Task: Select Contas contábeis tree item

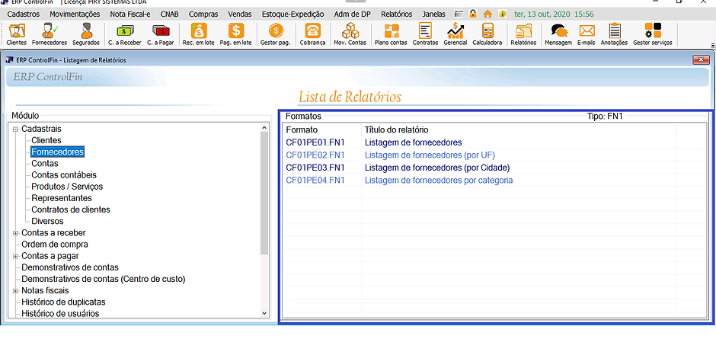Action: point(64,175)
